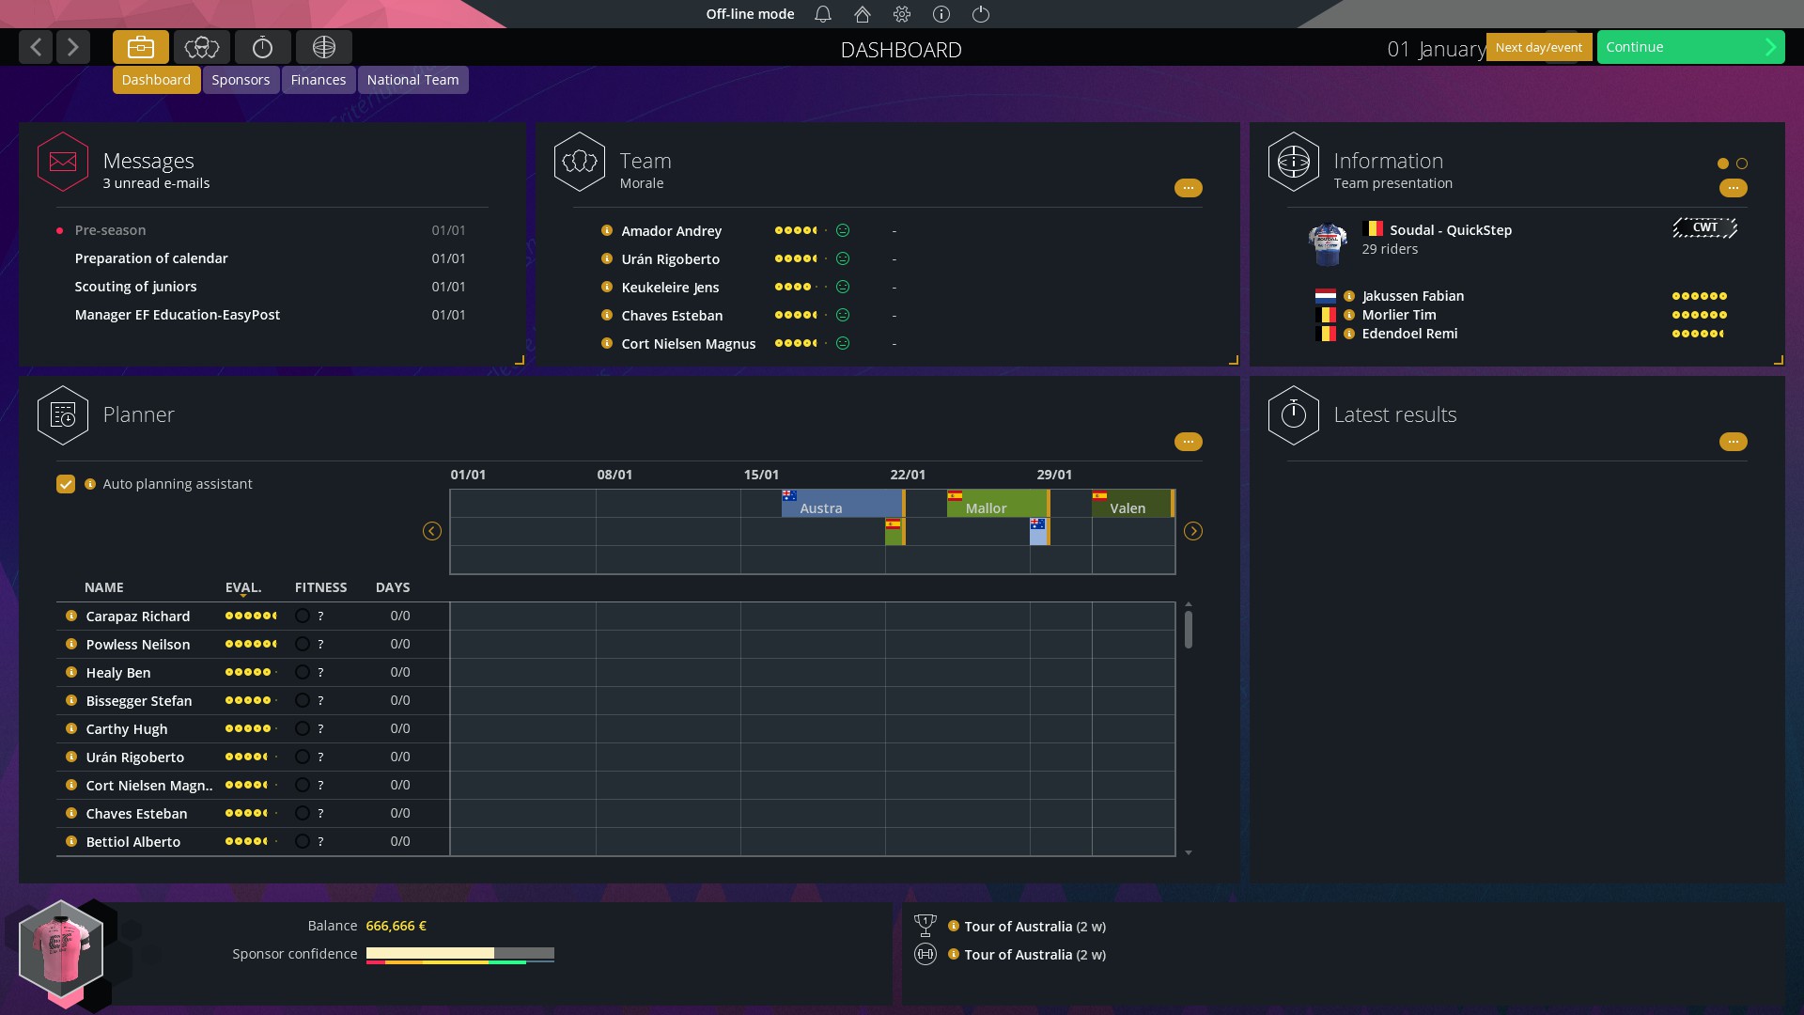1804x1015 pixels.
Task: Open the stopwatch races section icon
Action: point(263,47)
